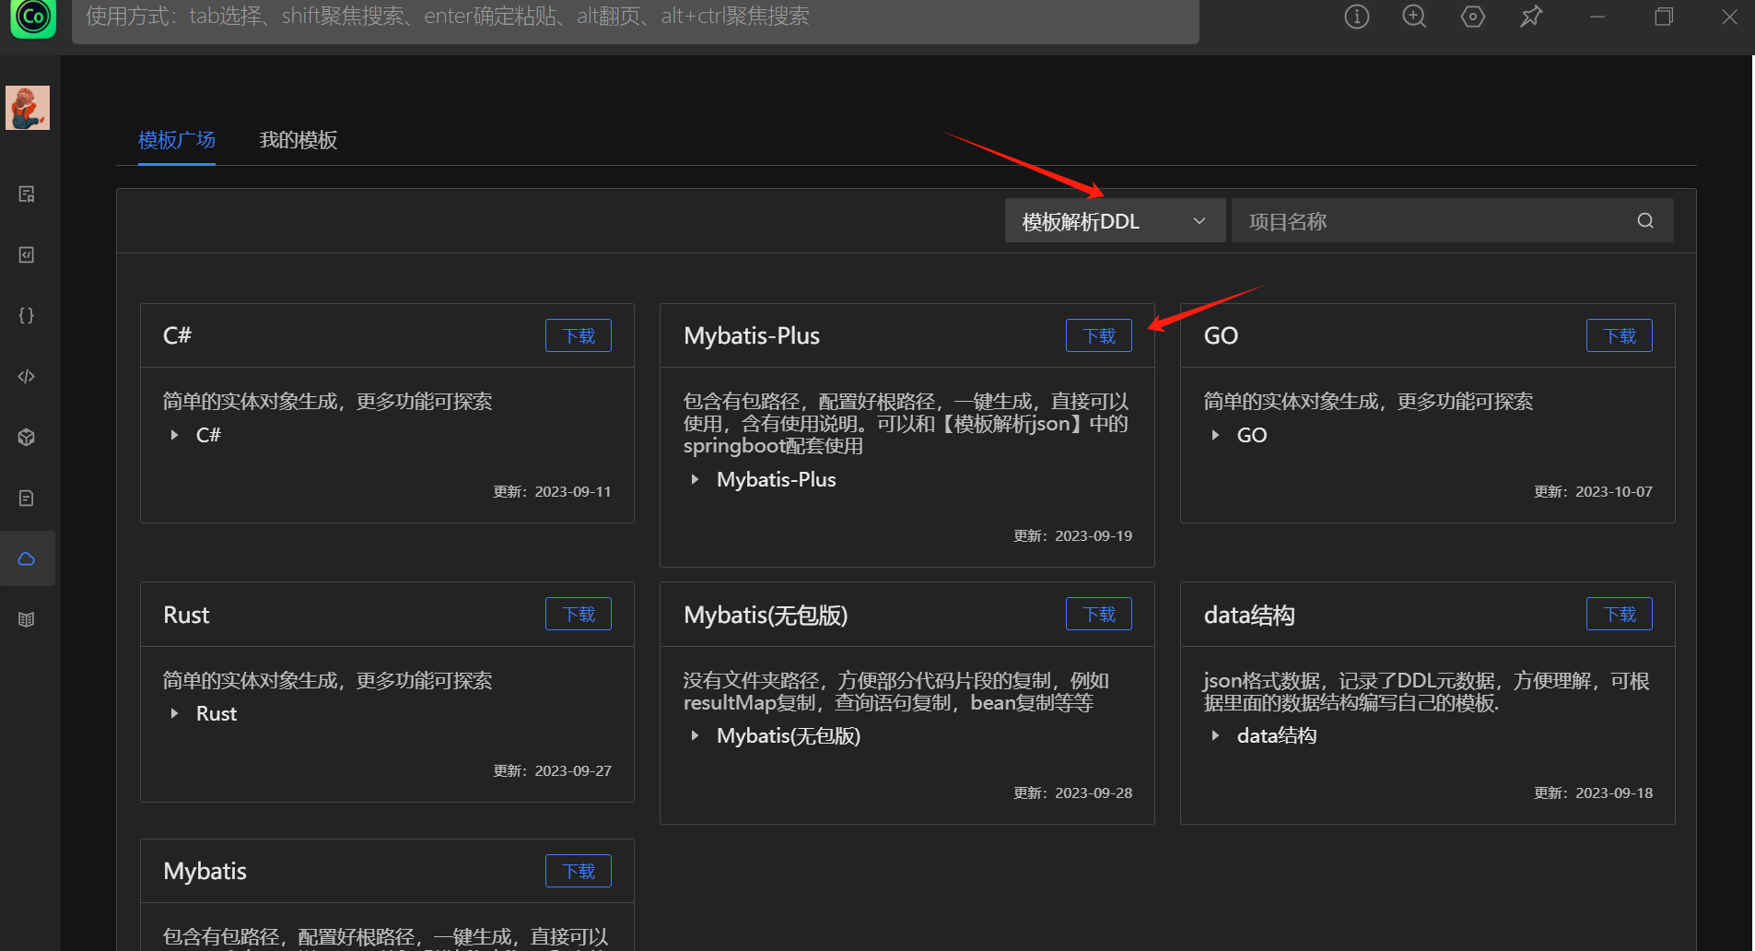Image resolution: width=1755 pixels, height=951 pixels.
Task: Open the angle-bracket code sidebar icon
Action: click(27, 376)
